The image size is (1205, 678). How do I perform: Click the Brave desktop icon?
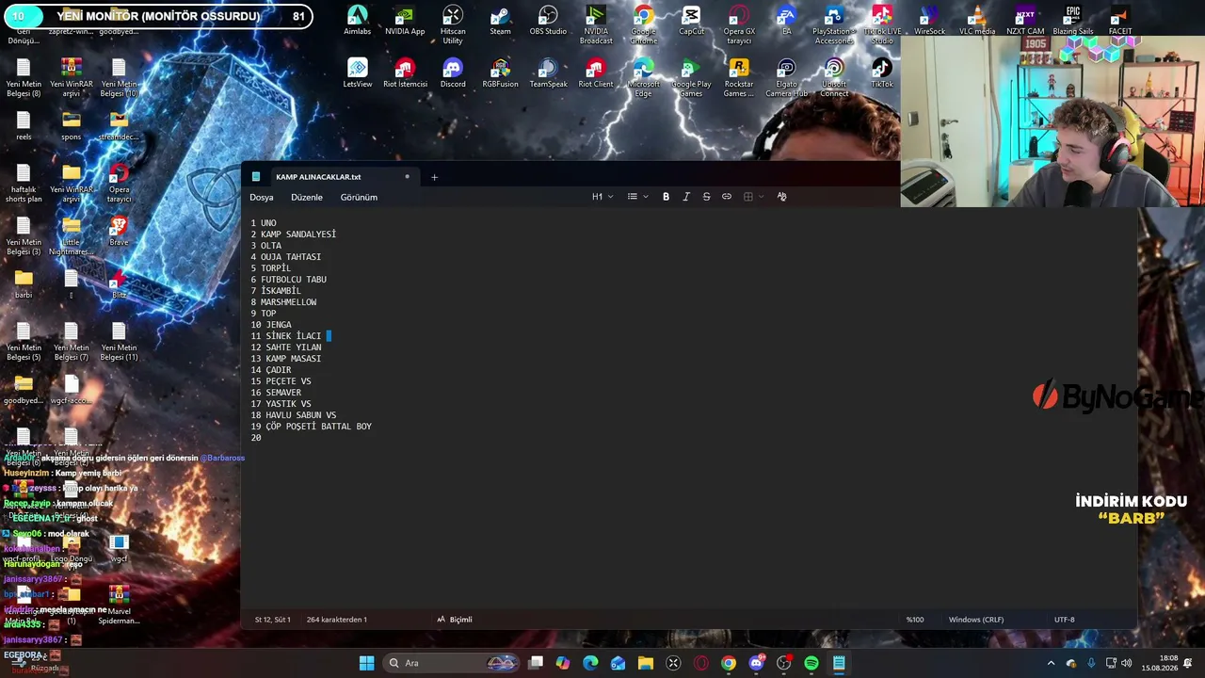click(119, 231)
